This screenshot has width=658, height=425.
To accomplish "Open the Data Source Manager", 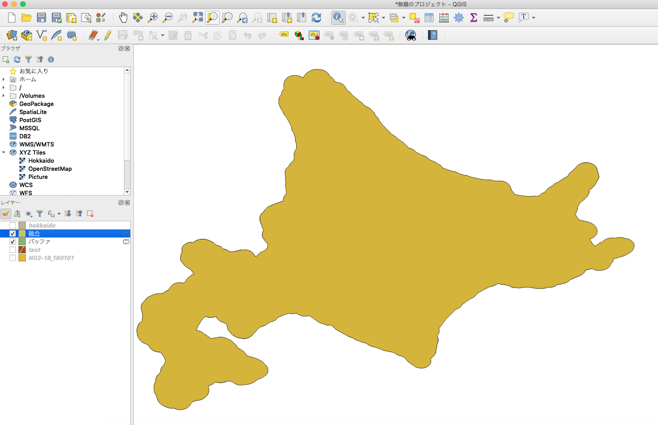I will click(x=12, y=35).
